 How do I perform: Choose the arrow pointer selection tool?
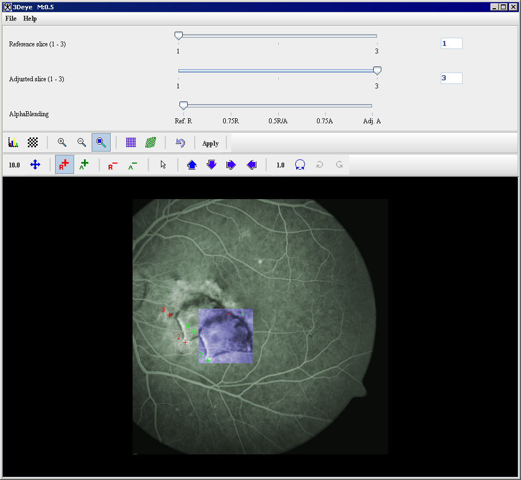pyautogui.click(x=163, y=165)
